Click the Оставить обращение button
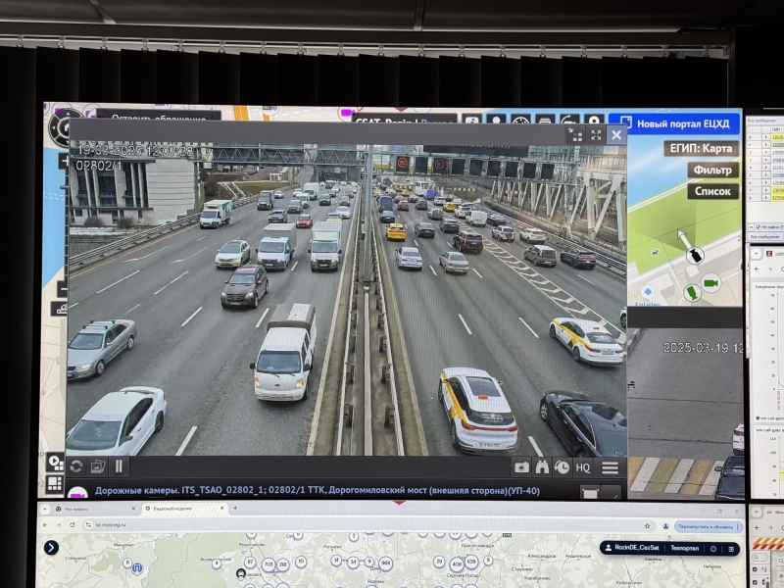 pos(159,116)
